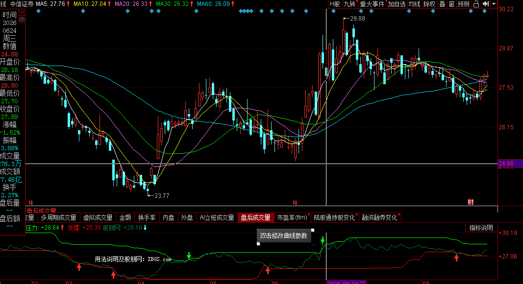Image resolution: width=523 pixels, height=284 pixels.
Task: Switch to 换手率 indicator tab
Action: coord(147,218)
